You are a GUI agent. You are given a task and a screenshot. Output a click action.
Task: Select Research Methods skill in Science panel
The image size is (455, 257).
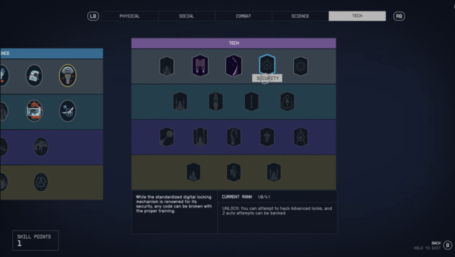point(34,75)
